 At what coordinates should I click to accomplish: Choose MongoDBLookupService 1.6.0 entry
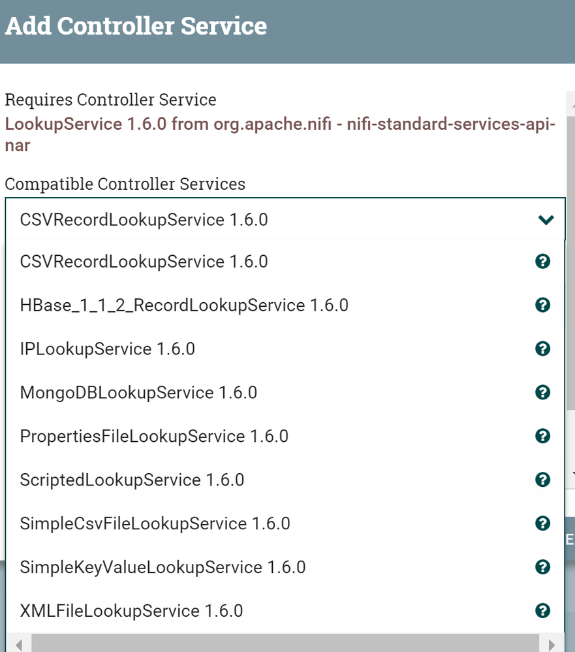pyautogui.click(x=138, y=392)
